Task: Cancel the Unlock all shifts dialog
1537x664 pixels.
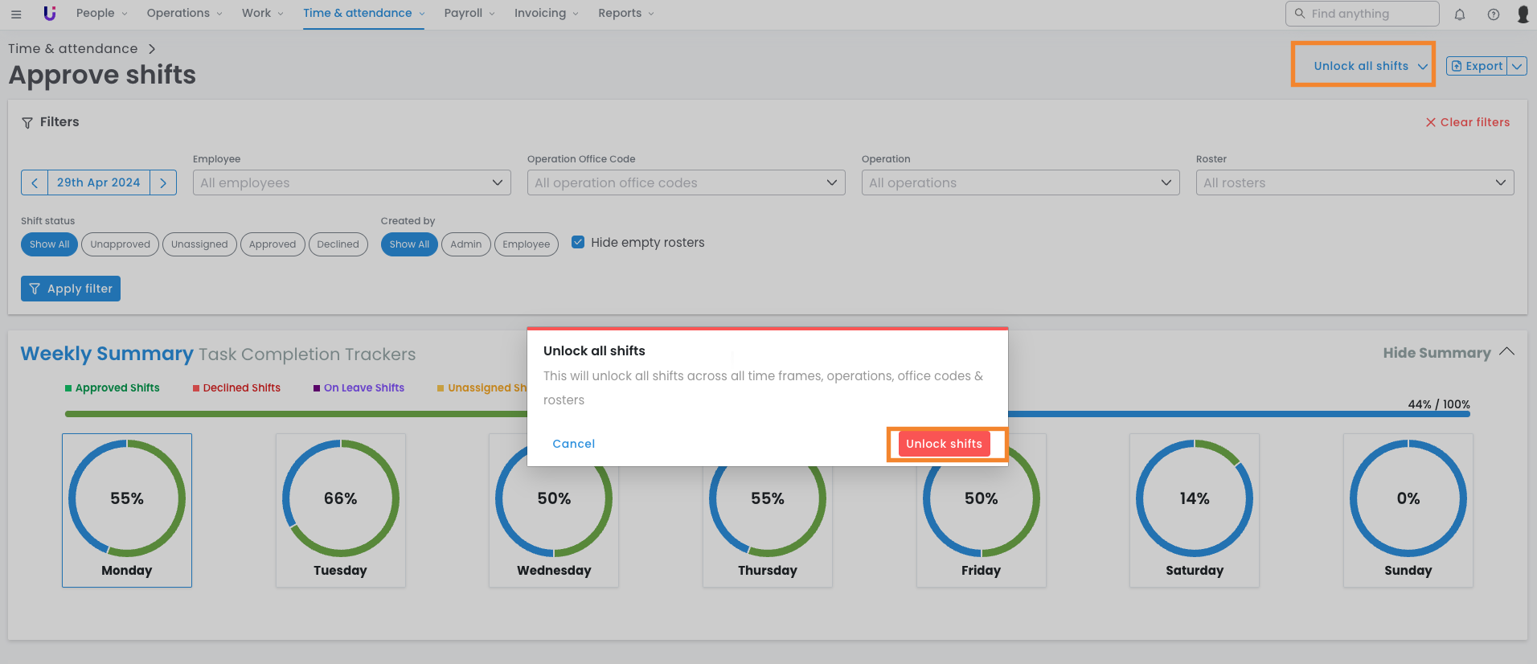Action: 573,444
